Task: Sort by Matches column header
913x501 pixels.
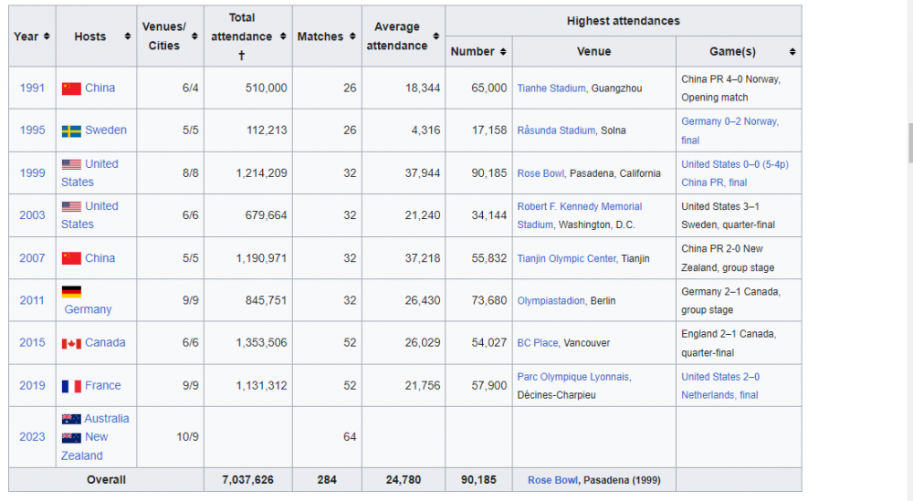Action: pos(326,37)
